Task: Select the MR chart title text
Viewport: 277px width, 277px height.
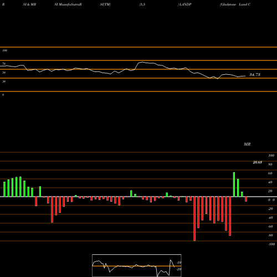Action: (247, 144)
